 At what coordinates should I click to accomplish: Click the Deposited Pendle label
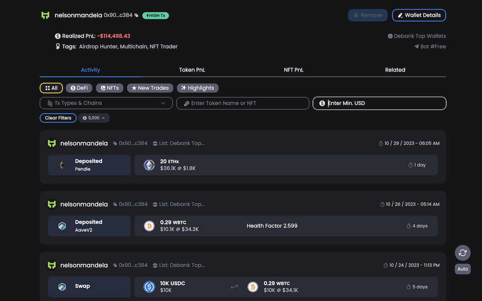pos(88,165)
